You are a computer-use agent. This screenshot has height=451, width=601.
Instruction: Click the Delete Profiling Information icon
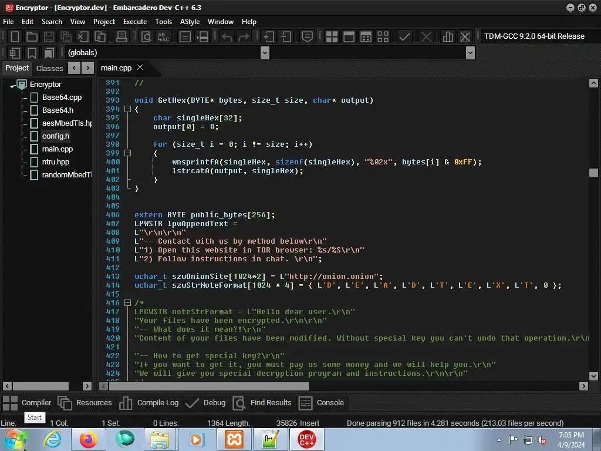click(465, 37)
